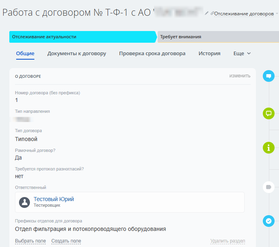Image resolution: width=279 pixels, height=247 pixels.
Task: Click the white tag label timeline icon
Action: [x=268, y=187]
